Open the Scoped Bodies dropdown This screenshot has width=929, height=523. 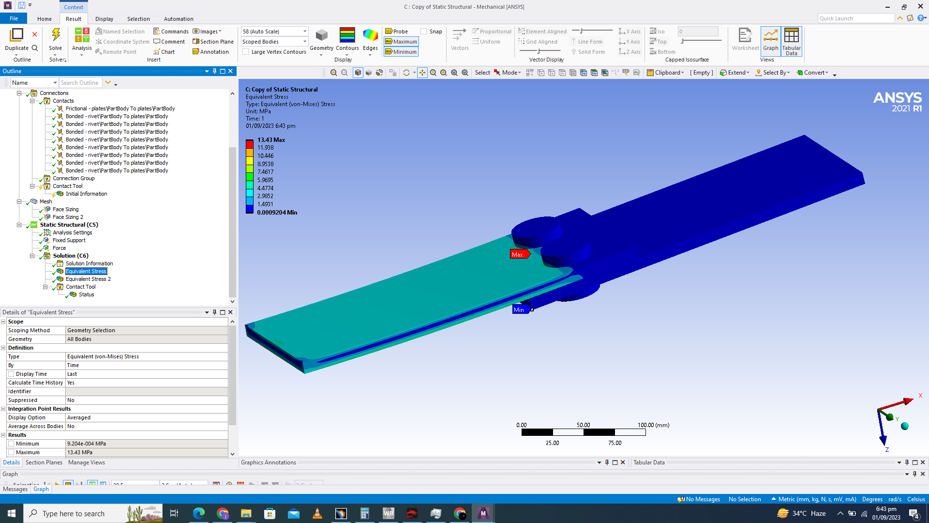(x=274, y=42)
